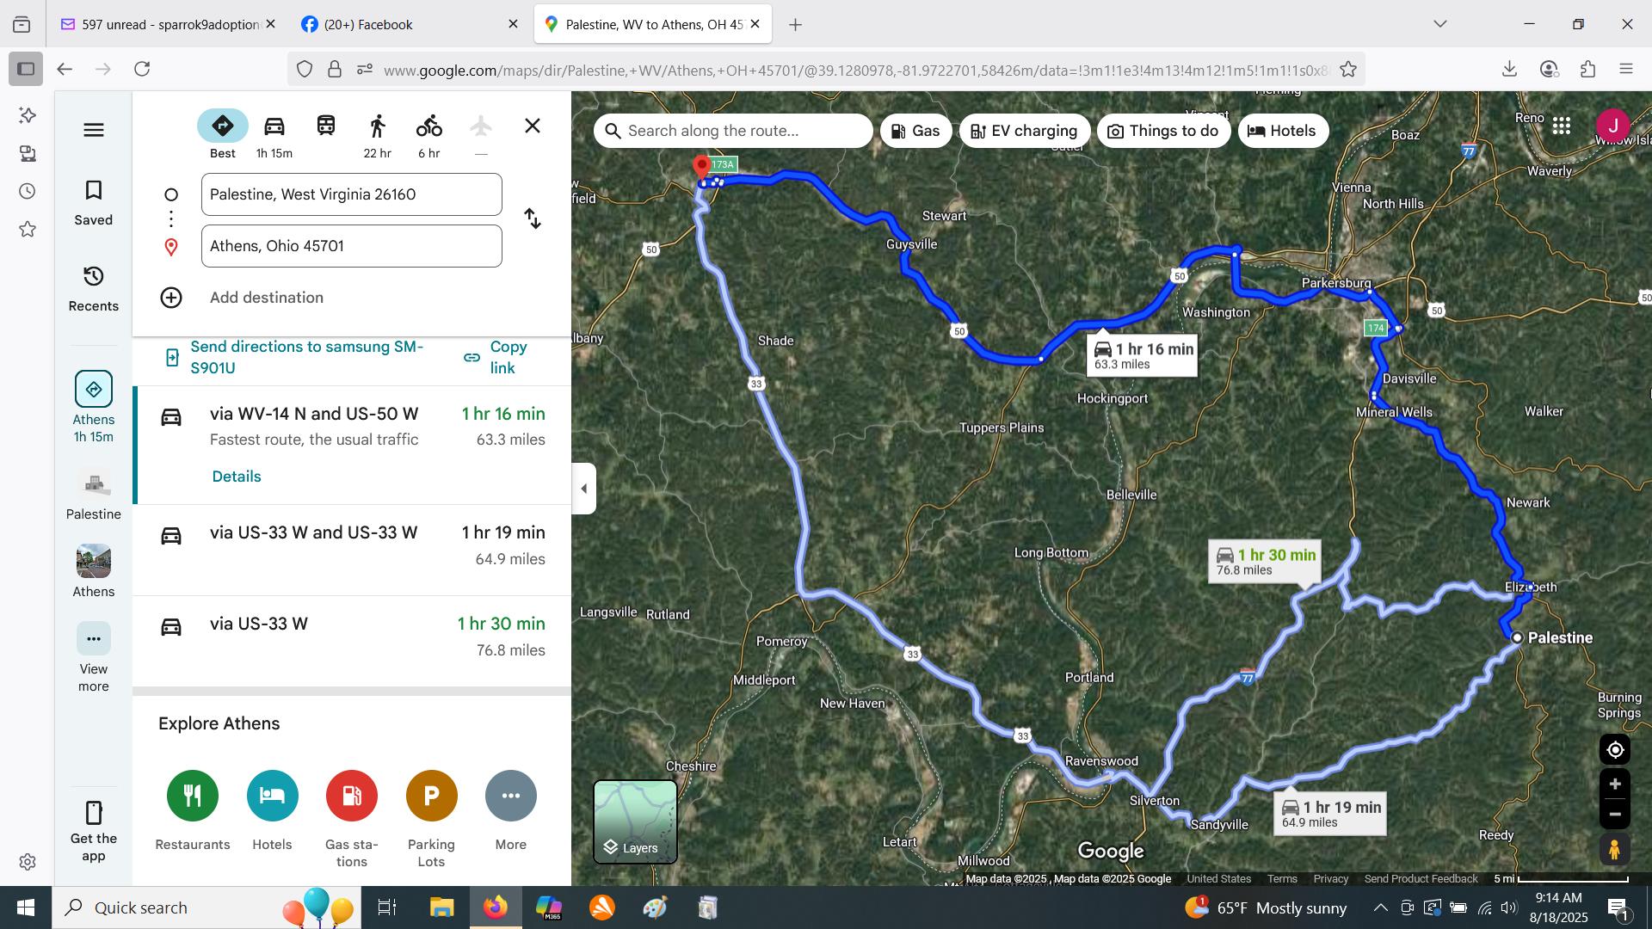Select Walking travel mode icon
The image size is (1652, 929).
(377, 127)
